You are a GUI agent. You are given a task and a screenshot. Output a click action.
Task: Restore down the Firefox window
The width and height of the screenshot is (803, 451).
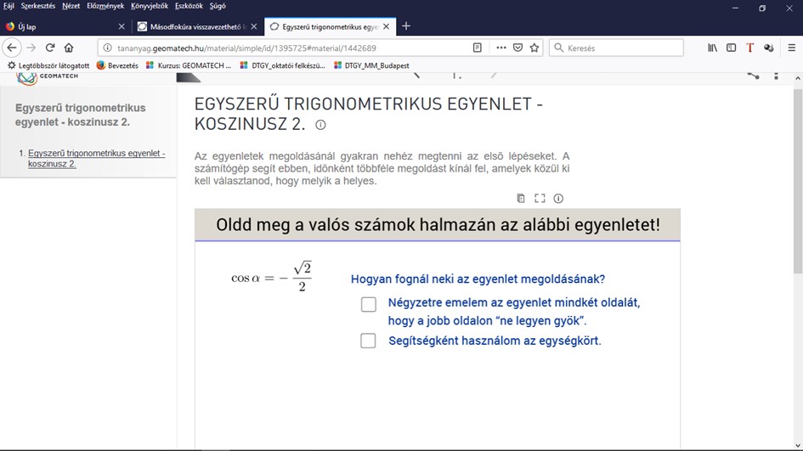tap(762, 8)
